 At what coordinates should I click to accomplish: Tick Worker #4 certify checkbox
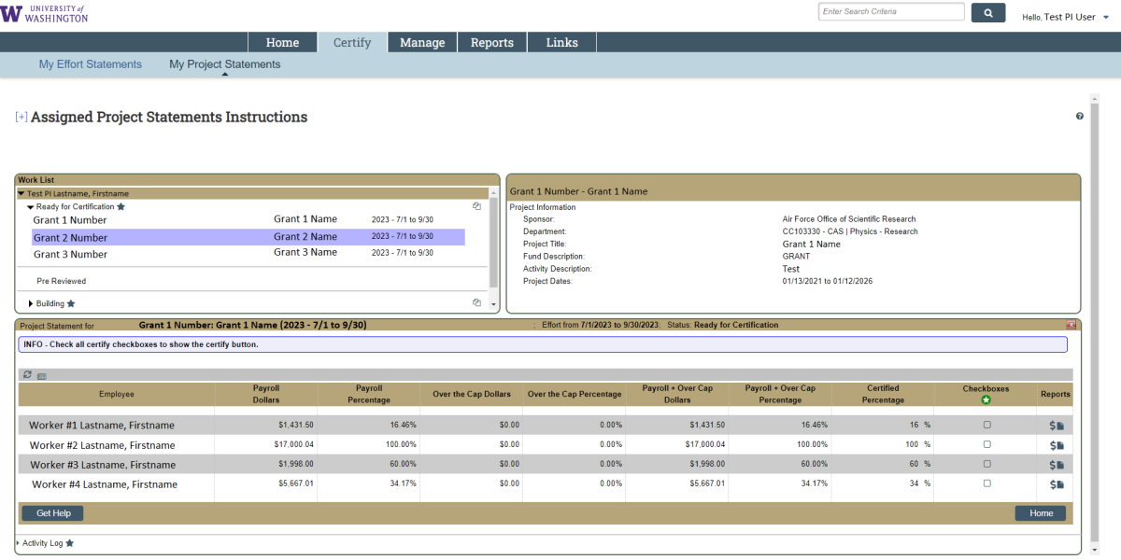pyautogui.click(x=986, y=483)
